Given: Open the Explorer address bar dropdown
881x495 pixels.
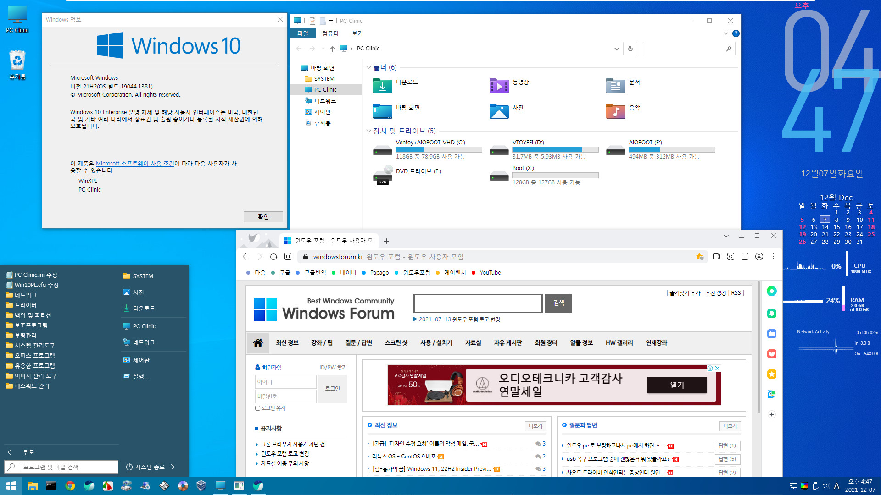Looking at the screenshot, I should click(x=616, y=49).
